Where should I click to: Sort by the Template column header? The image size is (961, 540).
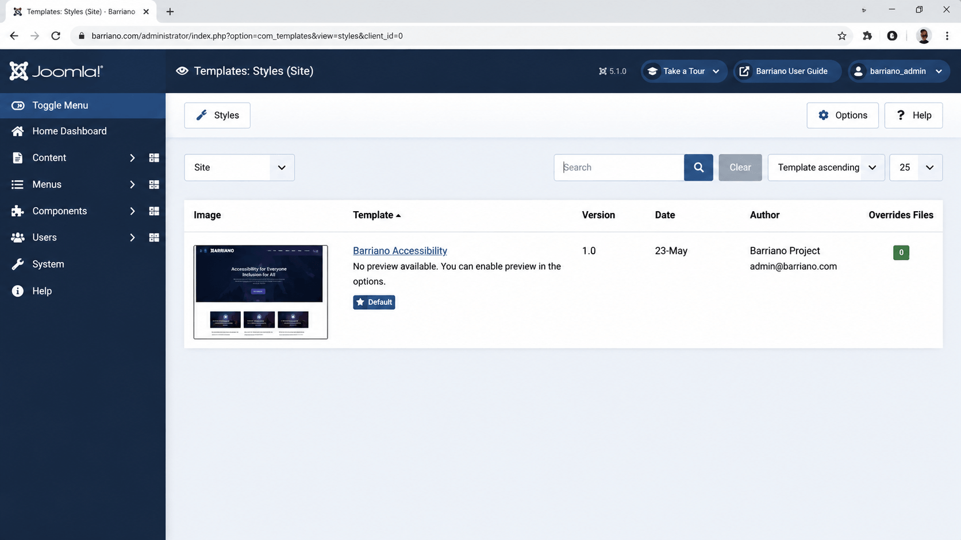pyautogui.click(x=376, y=215)
